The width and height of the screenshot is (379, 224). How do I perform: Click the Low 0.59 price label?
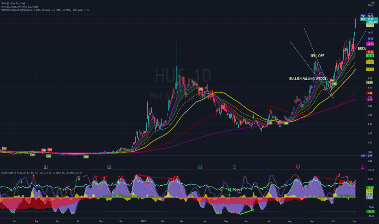tap(367, 156)
